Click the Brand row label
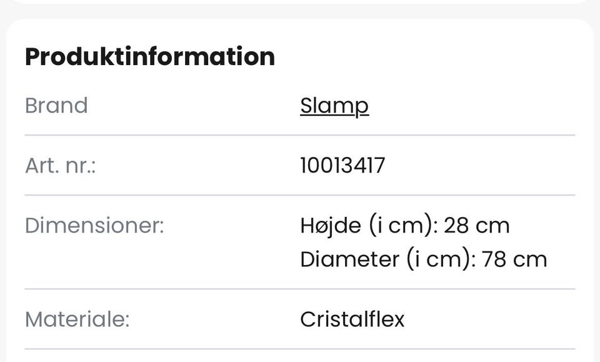600x362 pixels. [56, 106]
